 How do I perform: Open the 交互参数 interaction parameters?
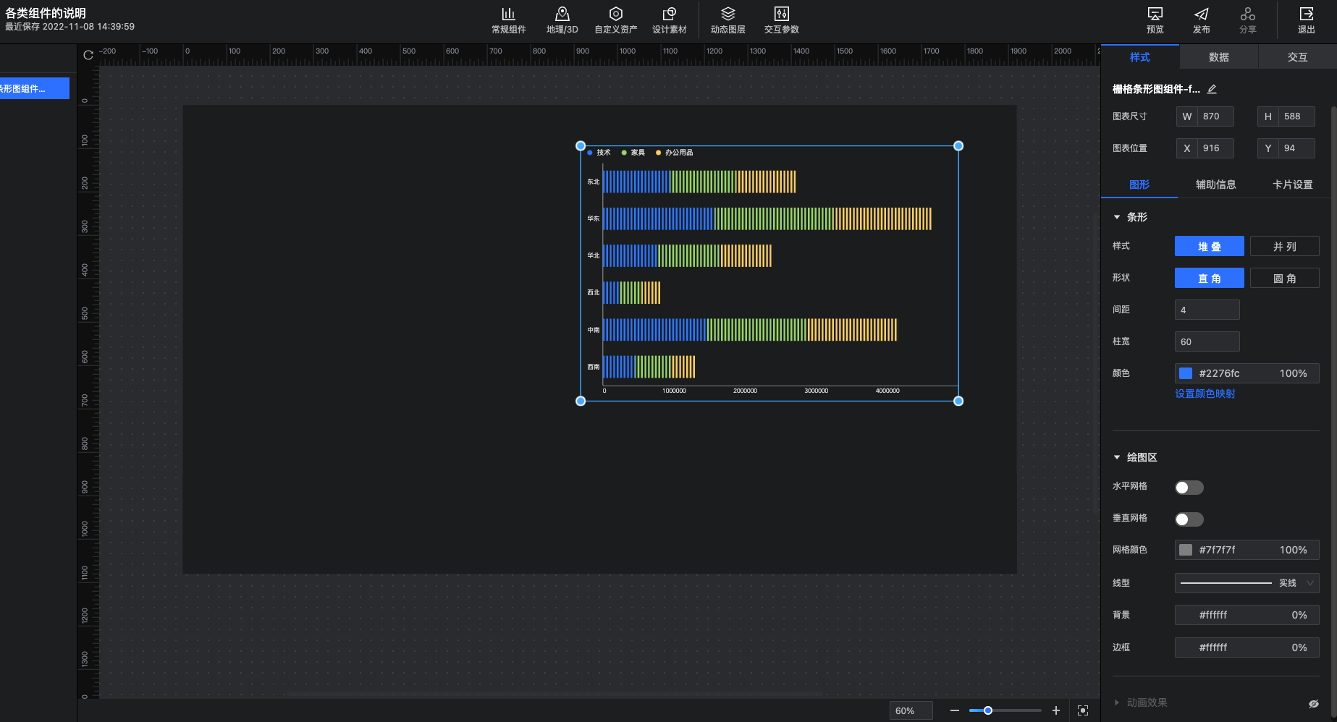(x=781, y=20)
